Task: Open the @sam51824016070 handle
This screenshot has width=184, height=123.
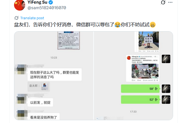Action: click(x=47, y=8)
